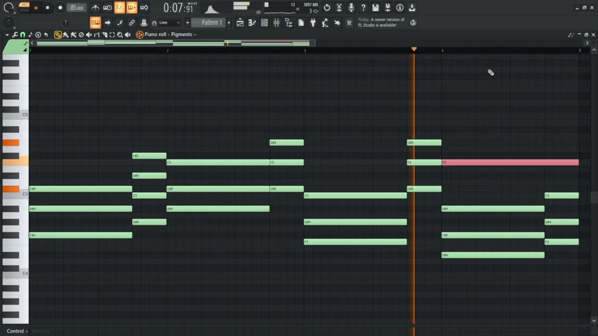Open piano roll Tools wrench menu

15,35
